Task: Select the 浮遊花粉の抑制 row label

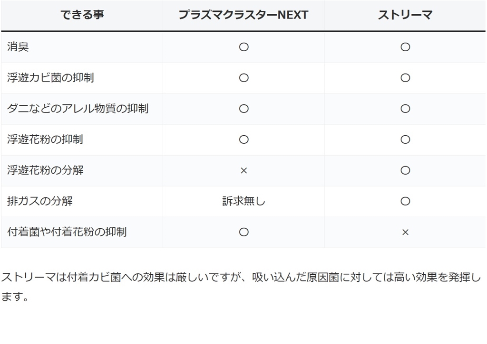Action: tap(45, 139)
